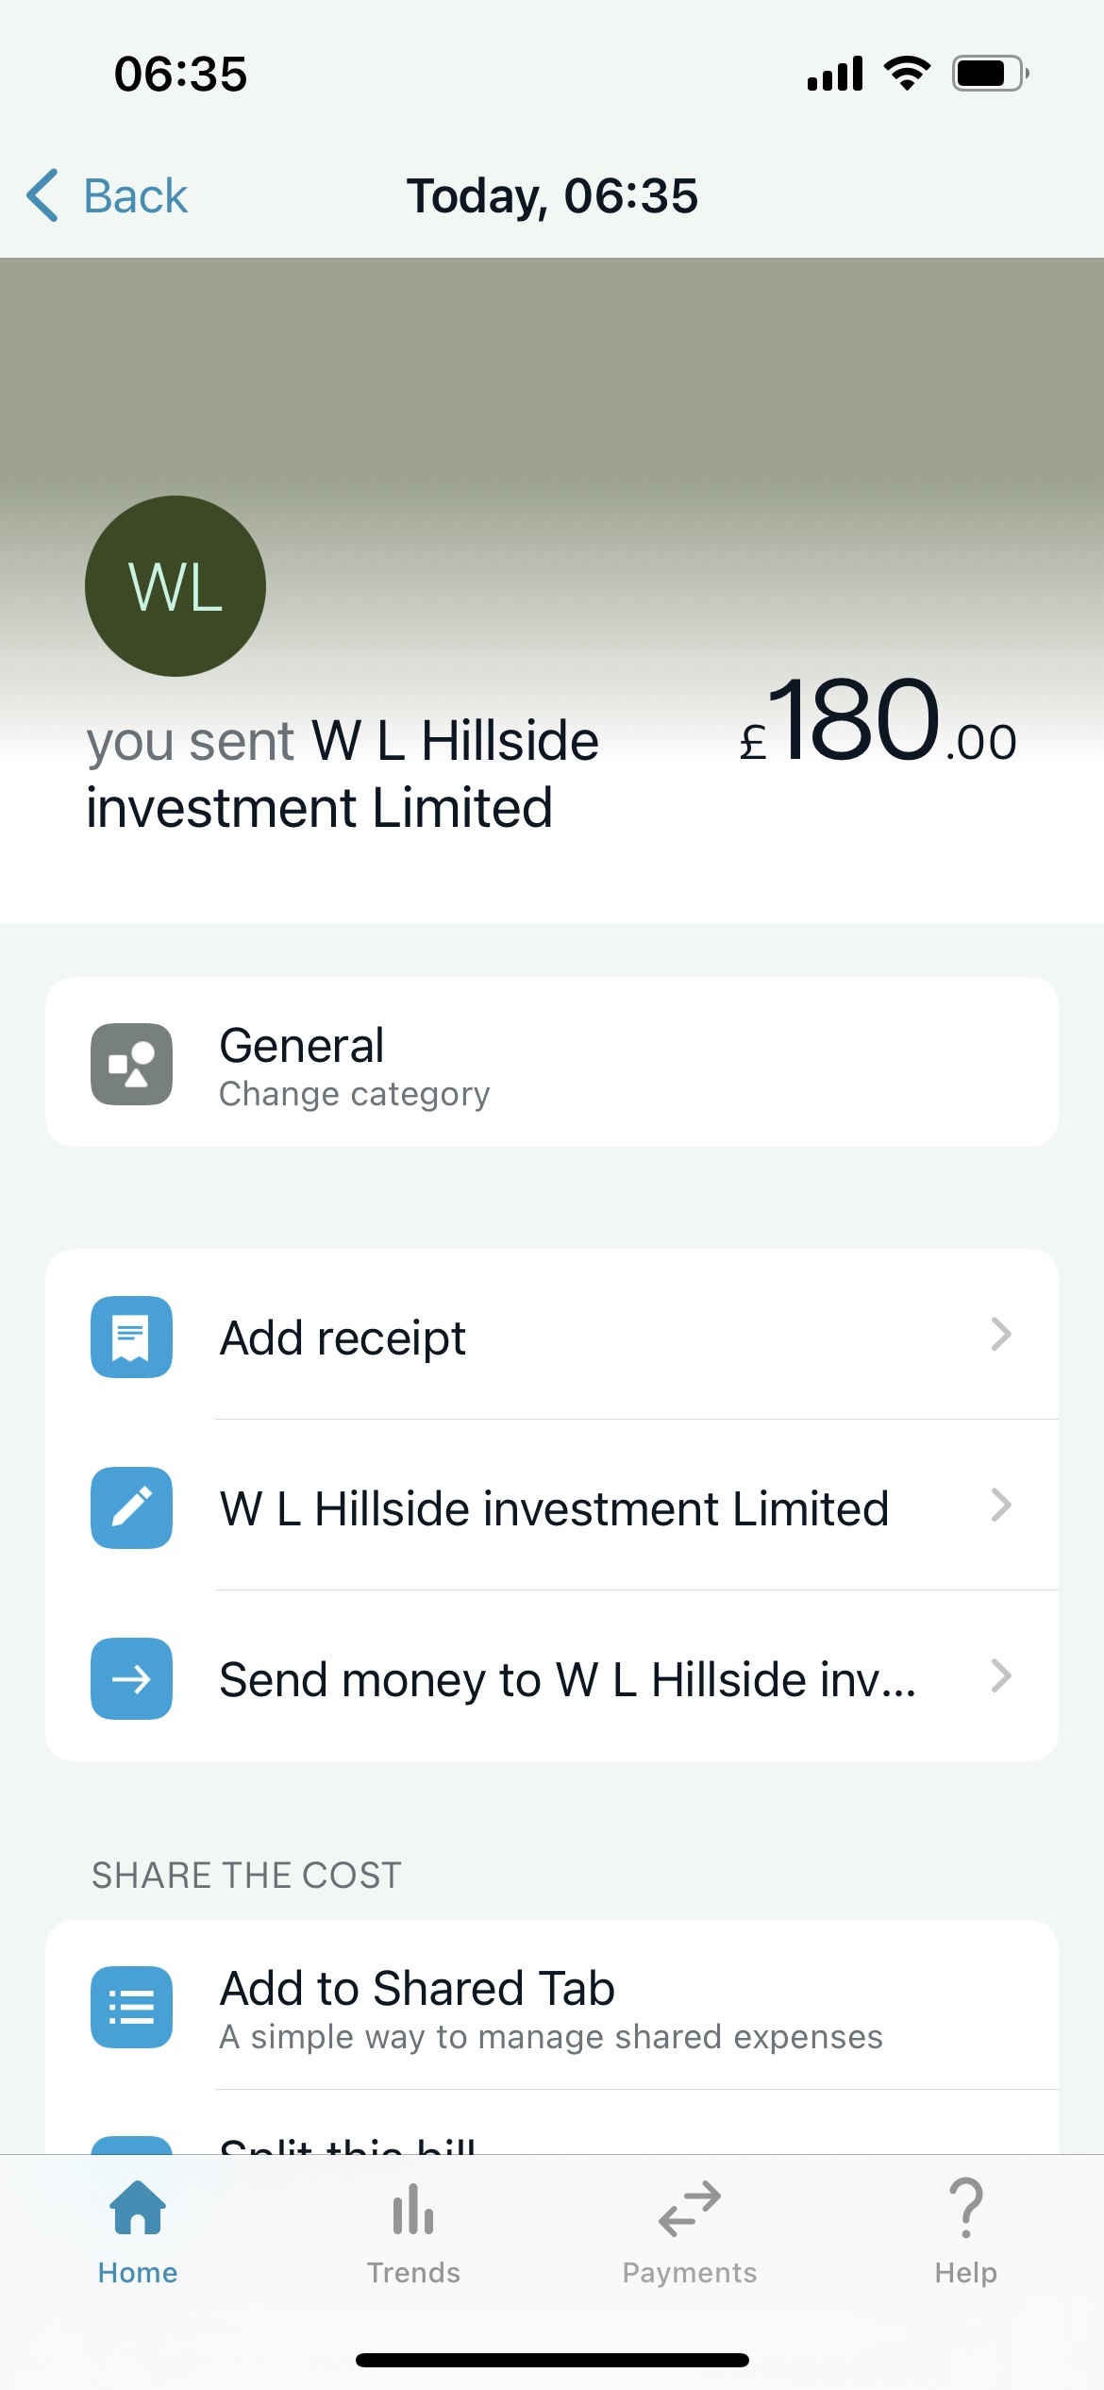
Task: Open the Payments tab
Action: click(690, 2231)
